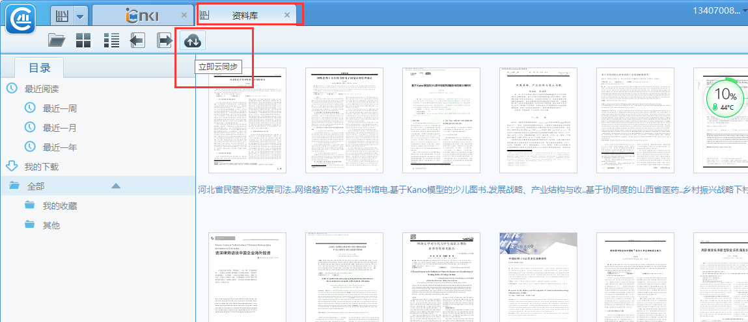Click the 10% 44°C floating monitor widget

pos(726,98)
